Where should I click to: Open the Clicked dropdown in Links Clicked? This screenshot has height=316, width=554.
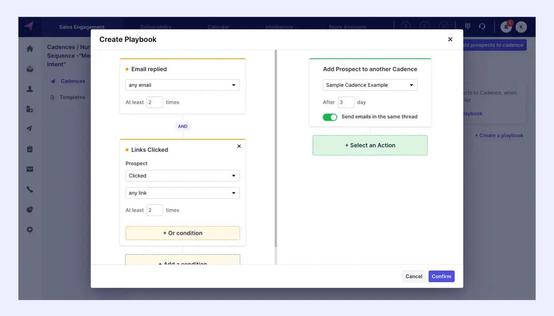[x=182, y=176]
